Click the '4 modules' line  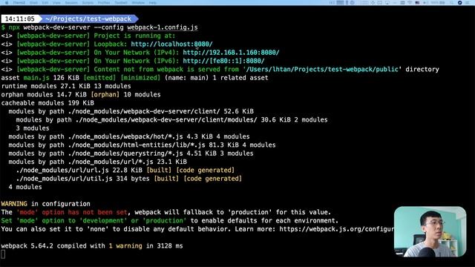point(25,188)
